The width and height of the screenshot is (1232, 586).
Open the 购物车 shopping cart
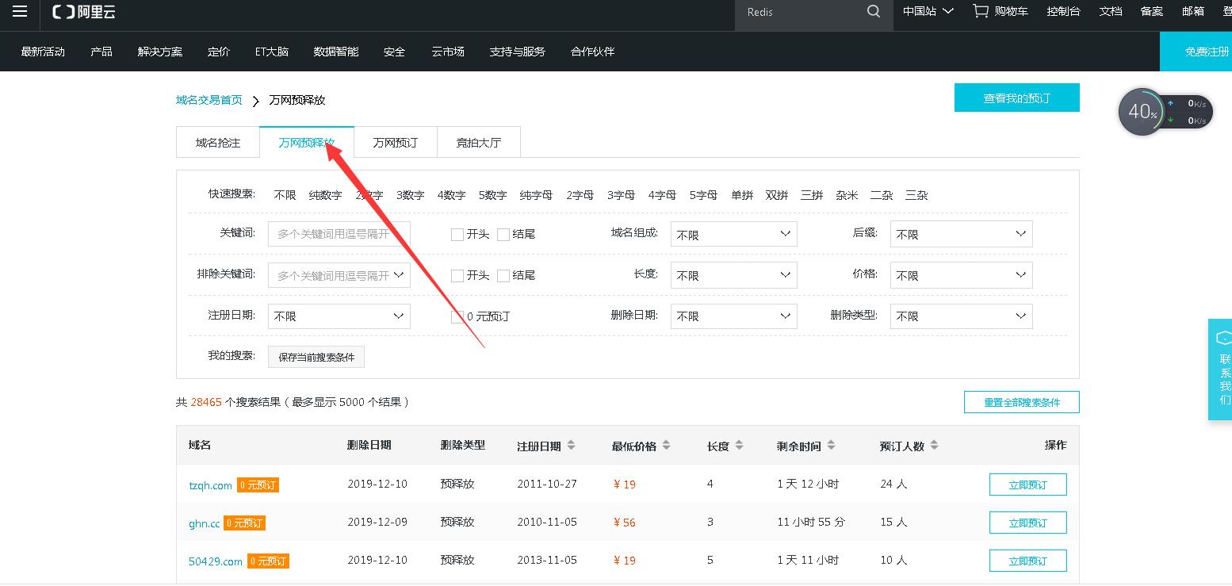pos(999,11)
